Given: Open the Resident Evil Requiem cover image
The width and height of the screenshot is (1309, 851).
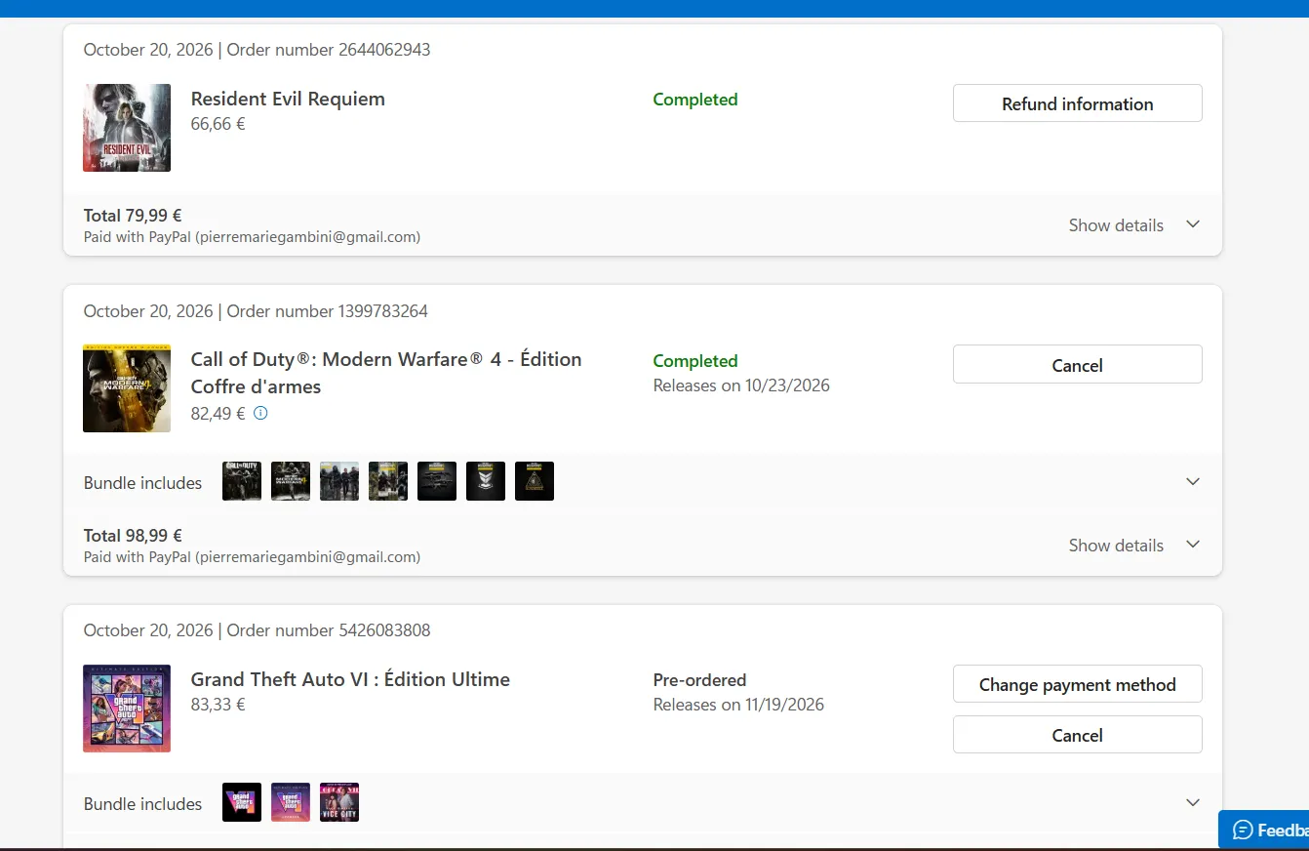Looking at the screenshot, I should (127, 128).
